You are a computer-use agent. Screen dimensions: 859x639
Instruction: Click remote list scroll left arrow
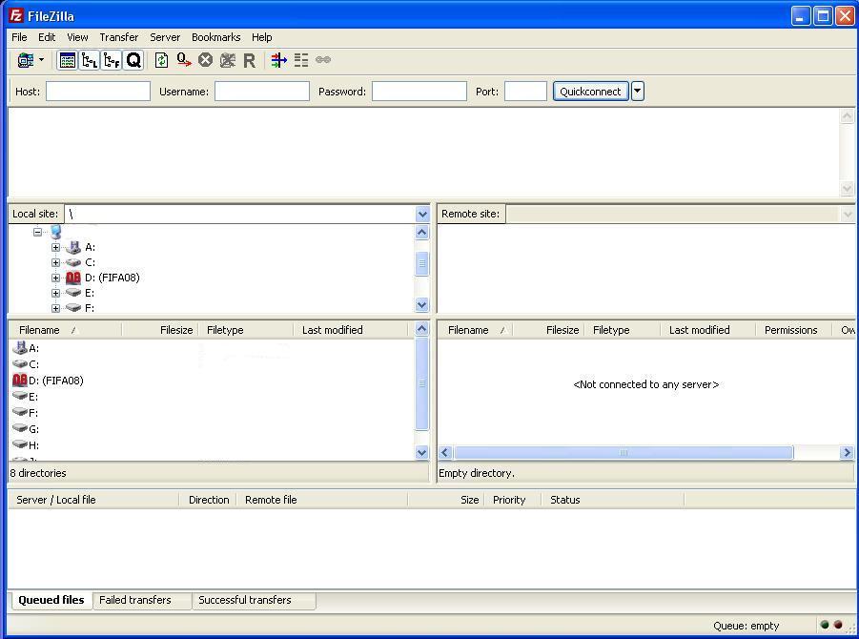coord(445,452)
